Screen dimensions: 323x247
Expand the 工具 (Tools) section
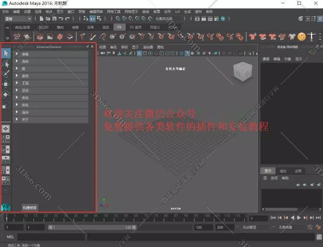51,83
